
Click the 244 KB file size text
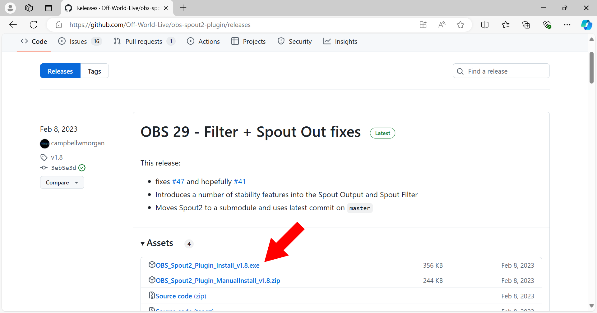(433, 281)
